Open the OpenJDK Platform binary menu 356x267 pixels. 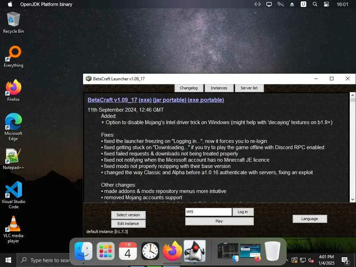(x=46, y=4)
